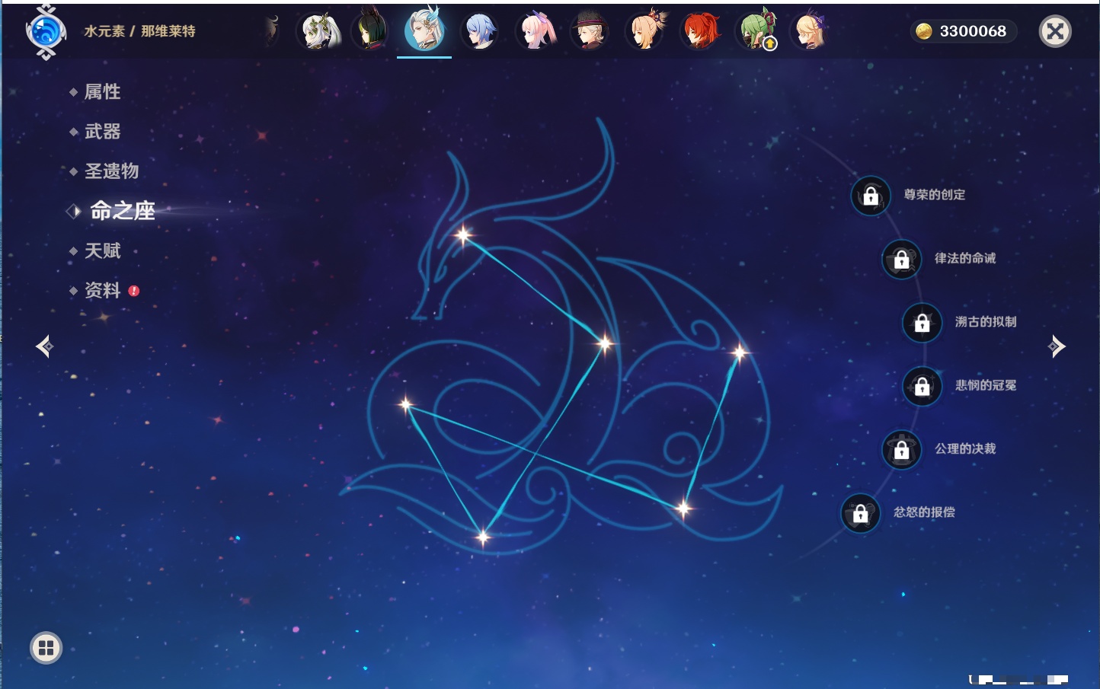The width and height of the screenshot is (1100, 689).
Task: Go to previous character with left arrow
Action: pos(44,346)
